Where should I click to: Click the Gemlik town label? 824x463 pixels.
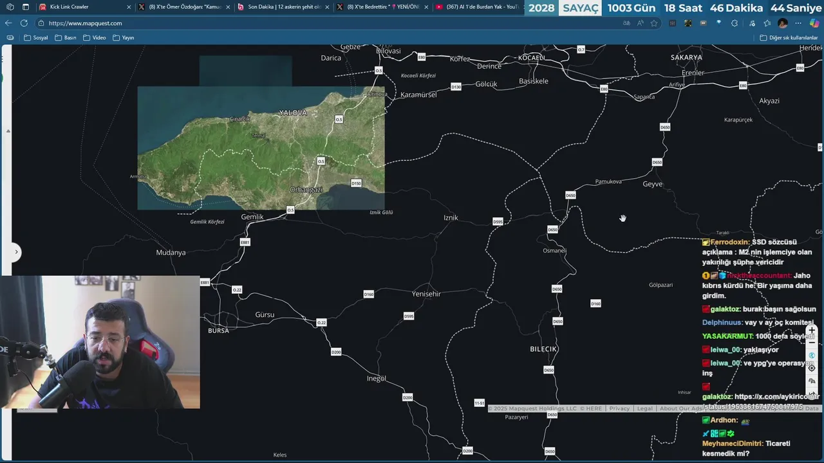(x=252, y=217)
